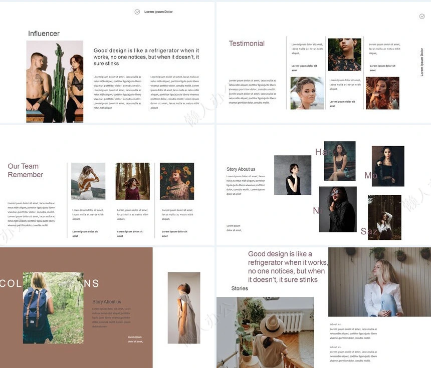Select the woman in beige dress profile photo

coord(184,308)
